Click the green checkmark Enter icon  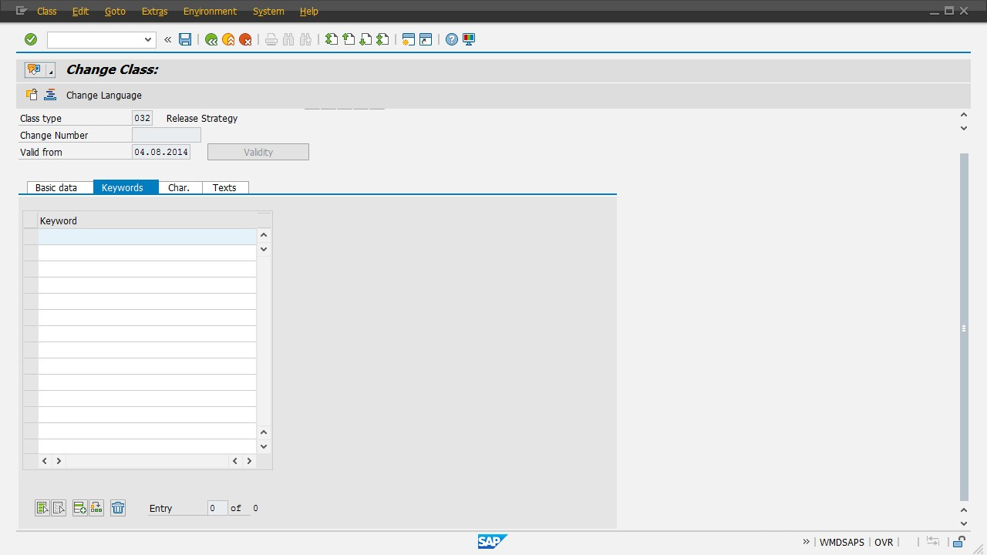coord(31,39)
